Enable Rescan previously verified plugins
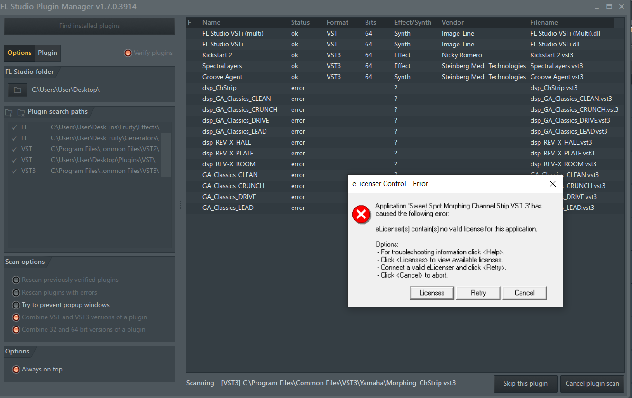Image resolution: width=632 pixels, height=398 pixels. coord(16,280)
